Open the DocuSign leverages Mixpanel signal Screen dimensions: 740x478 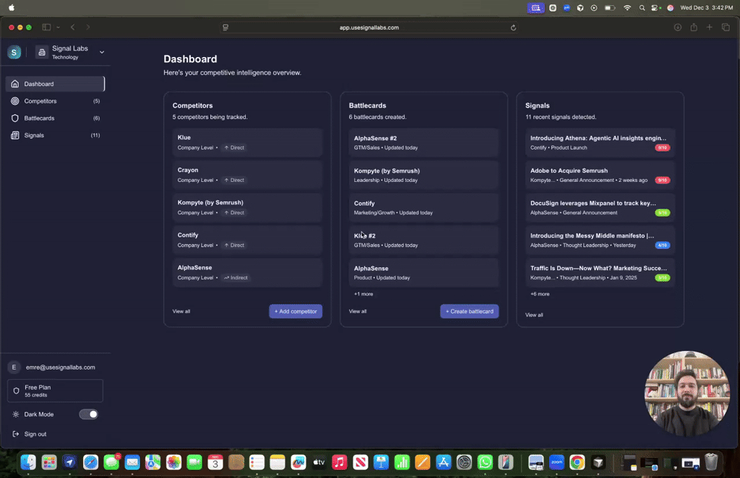coord(600,207)
